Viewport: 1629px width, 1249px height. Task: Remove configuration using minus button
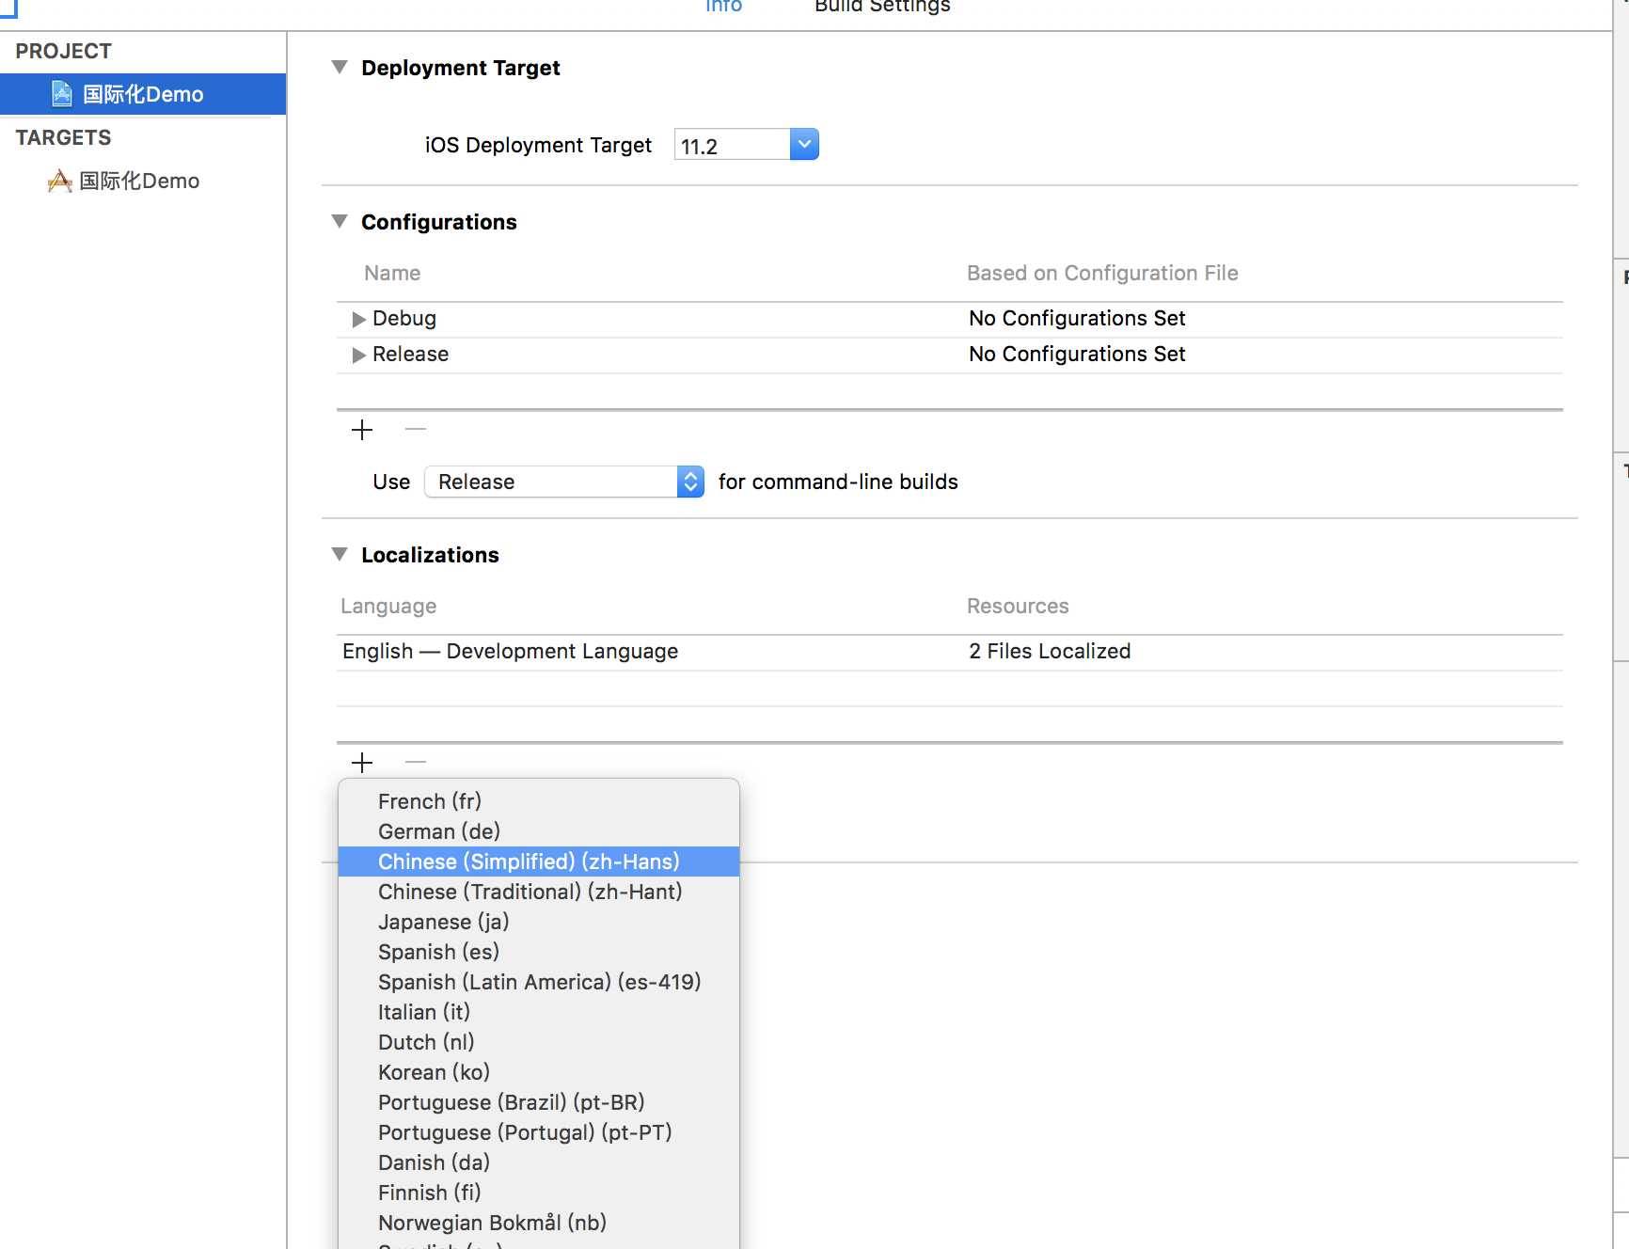point(416,429)
